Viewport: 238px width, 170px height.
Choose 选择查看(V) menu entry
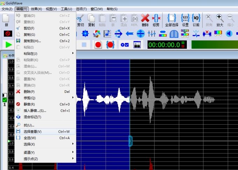pos(45,132)
